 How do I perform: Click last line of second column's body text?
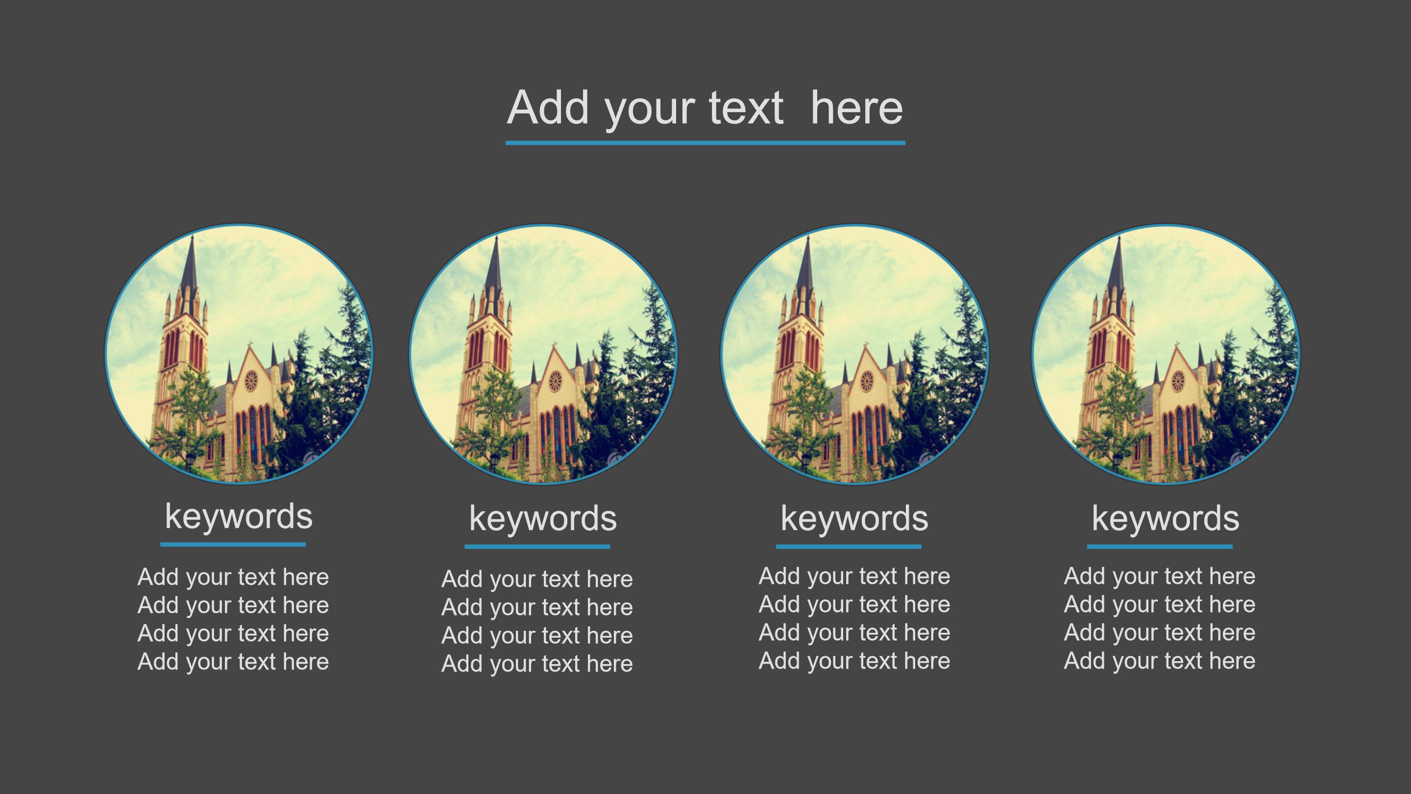537,664
